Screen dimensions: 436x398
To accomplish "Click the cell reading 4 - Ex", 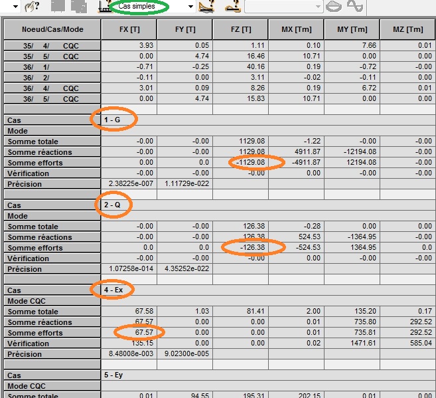I will (113, 290).
